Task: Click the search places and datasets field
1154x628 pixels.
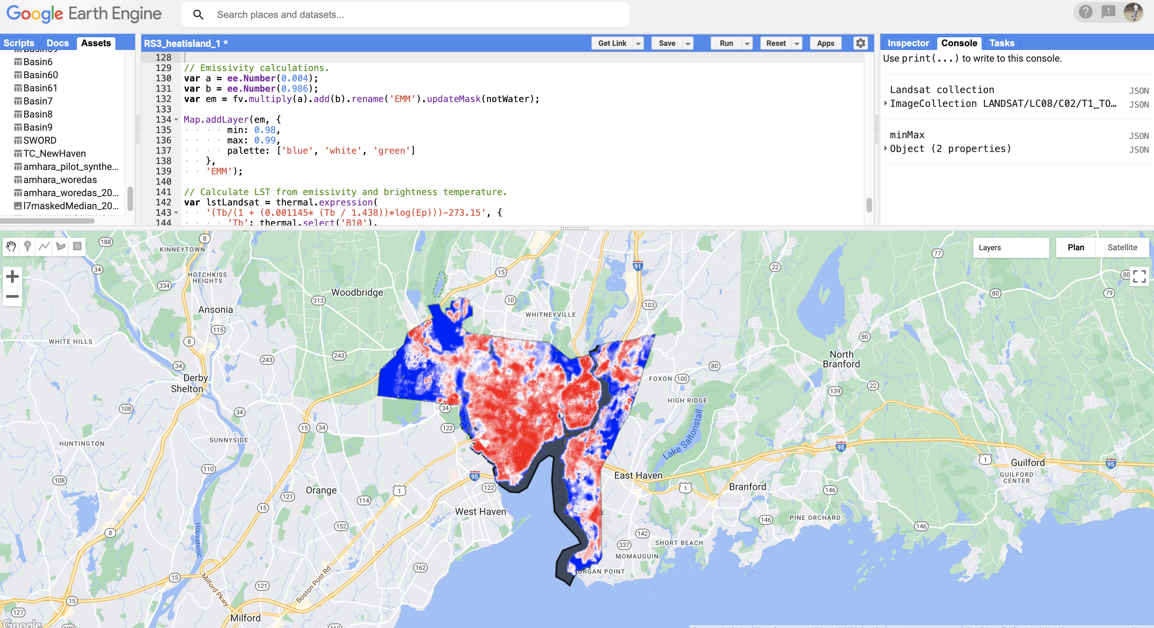Action: pos(403,15)
